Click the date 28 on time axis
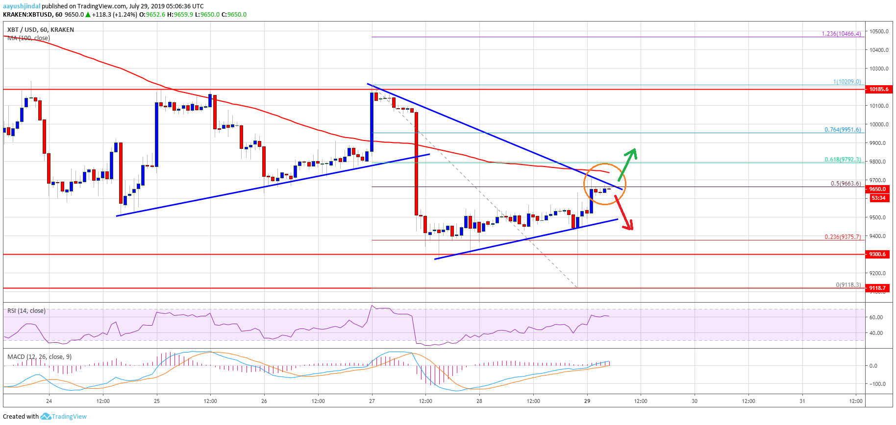This screenshot has width=896, height=425. 479,401
